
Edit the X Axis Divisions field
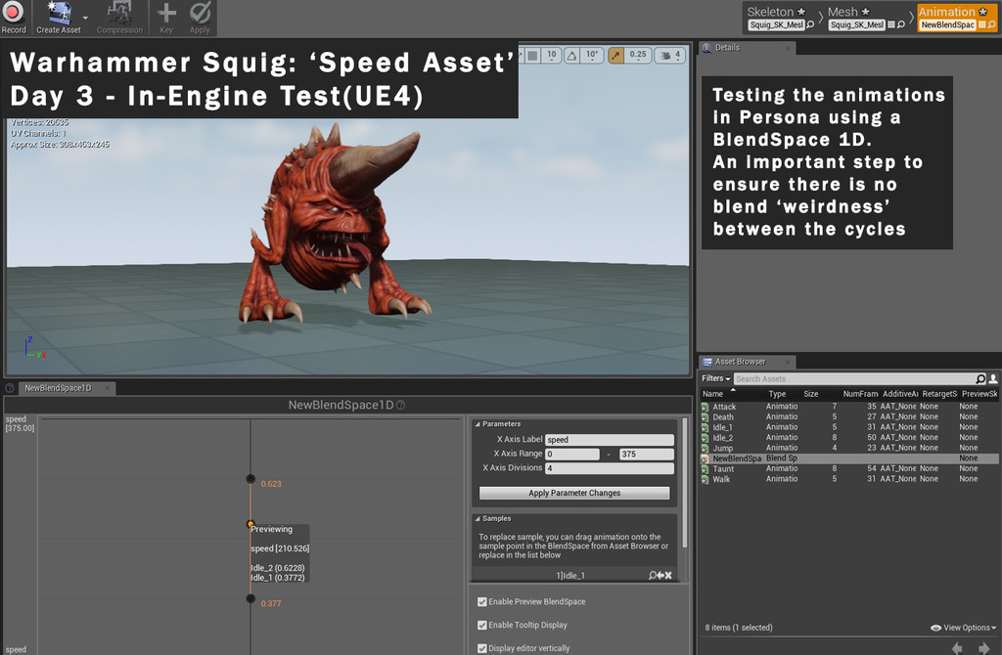[609, 468]
